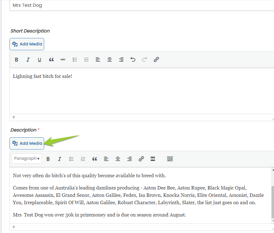Image resolution: width=274 pixels, height=233 pixels.
Task: Insert numbered list in Short Description toolbar
Action: pos(86,60)
